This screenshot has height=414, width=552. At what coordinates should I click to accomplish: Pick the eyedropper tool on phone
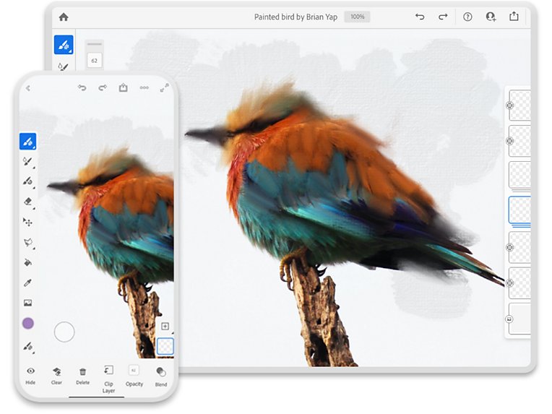[27, 283]
